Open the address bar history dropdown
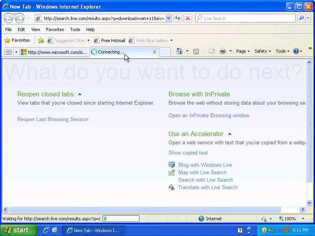The width and height of the screenshot is (315, 236). [x=169, y=18]
